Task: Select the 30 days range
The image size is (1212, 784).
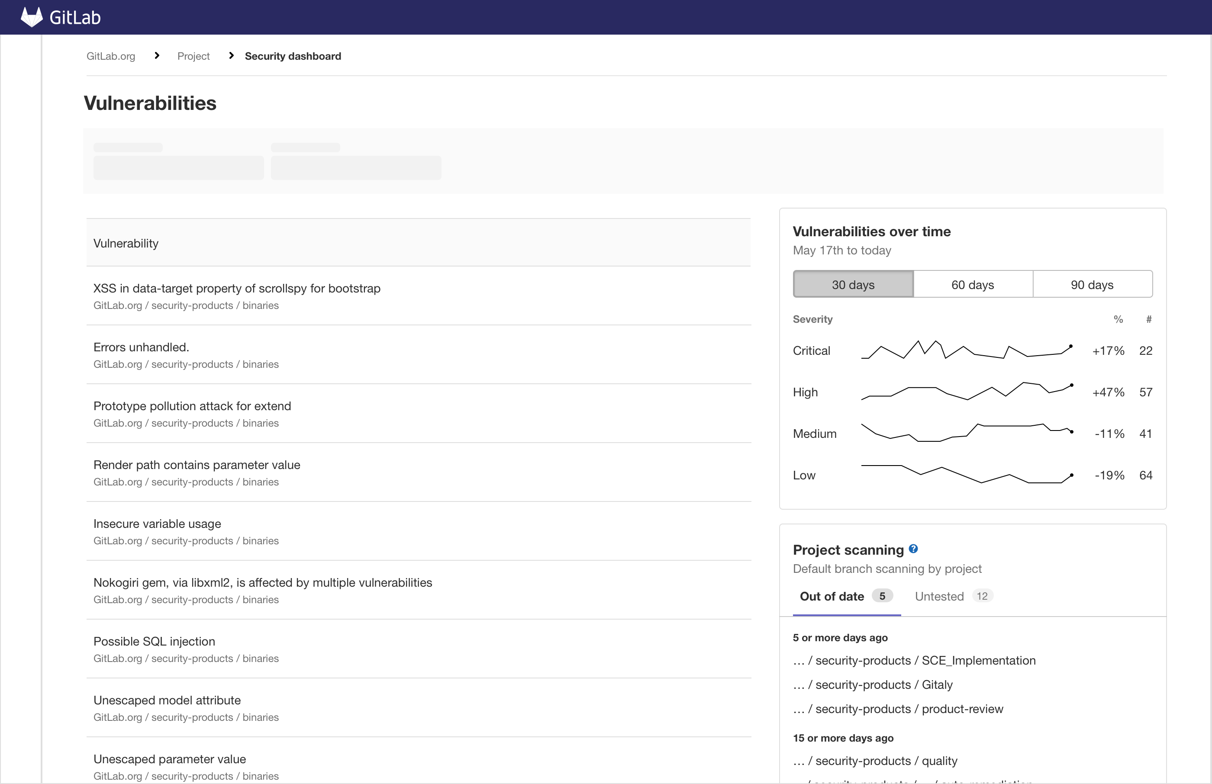Action: tap(854, 284)
